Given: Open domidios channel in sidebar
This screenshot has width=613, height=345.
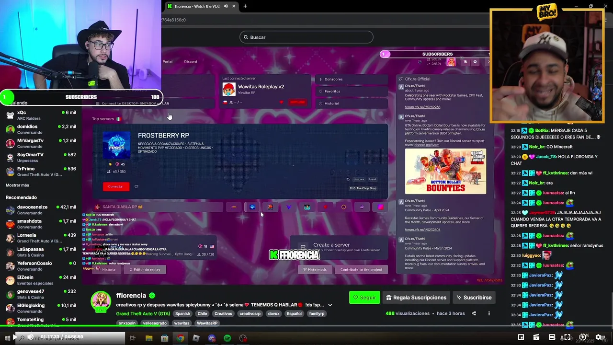Looking at the screenshot, I should tap(40, 129).
